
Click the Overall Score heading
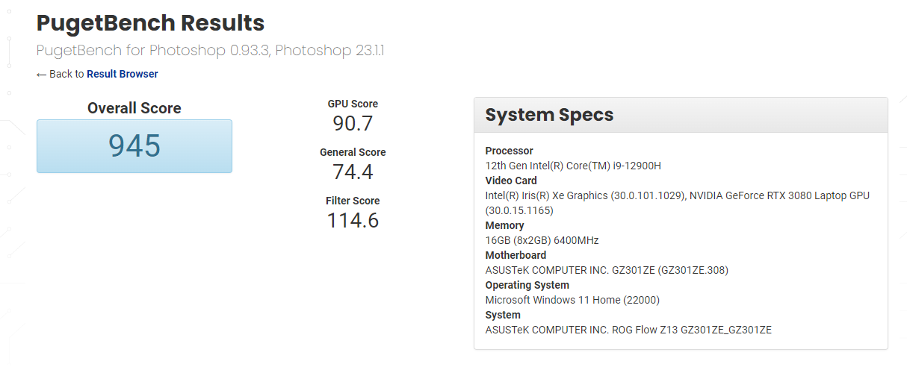134,108
